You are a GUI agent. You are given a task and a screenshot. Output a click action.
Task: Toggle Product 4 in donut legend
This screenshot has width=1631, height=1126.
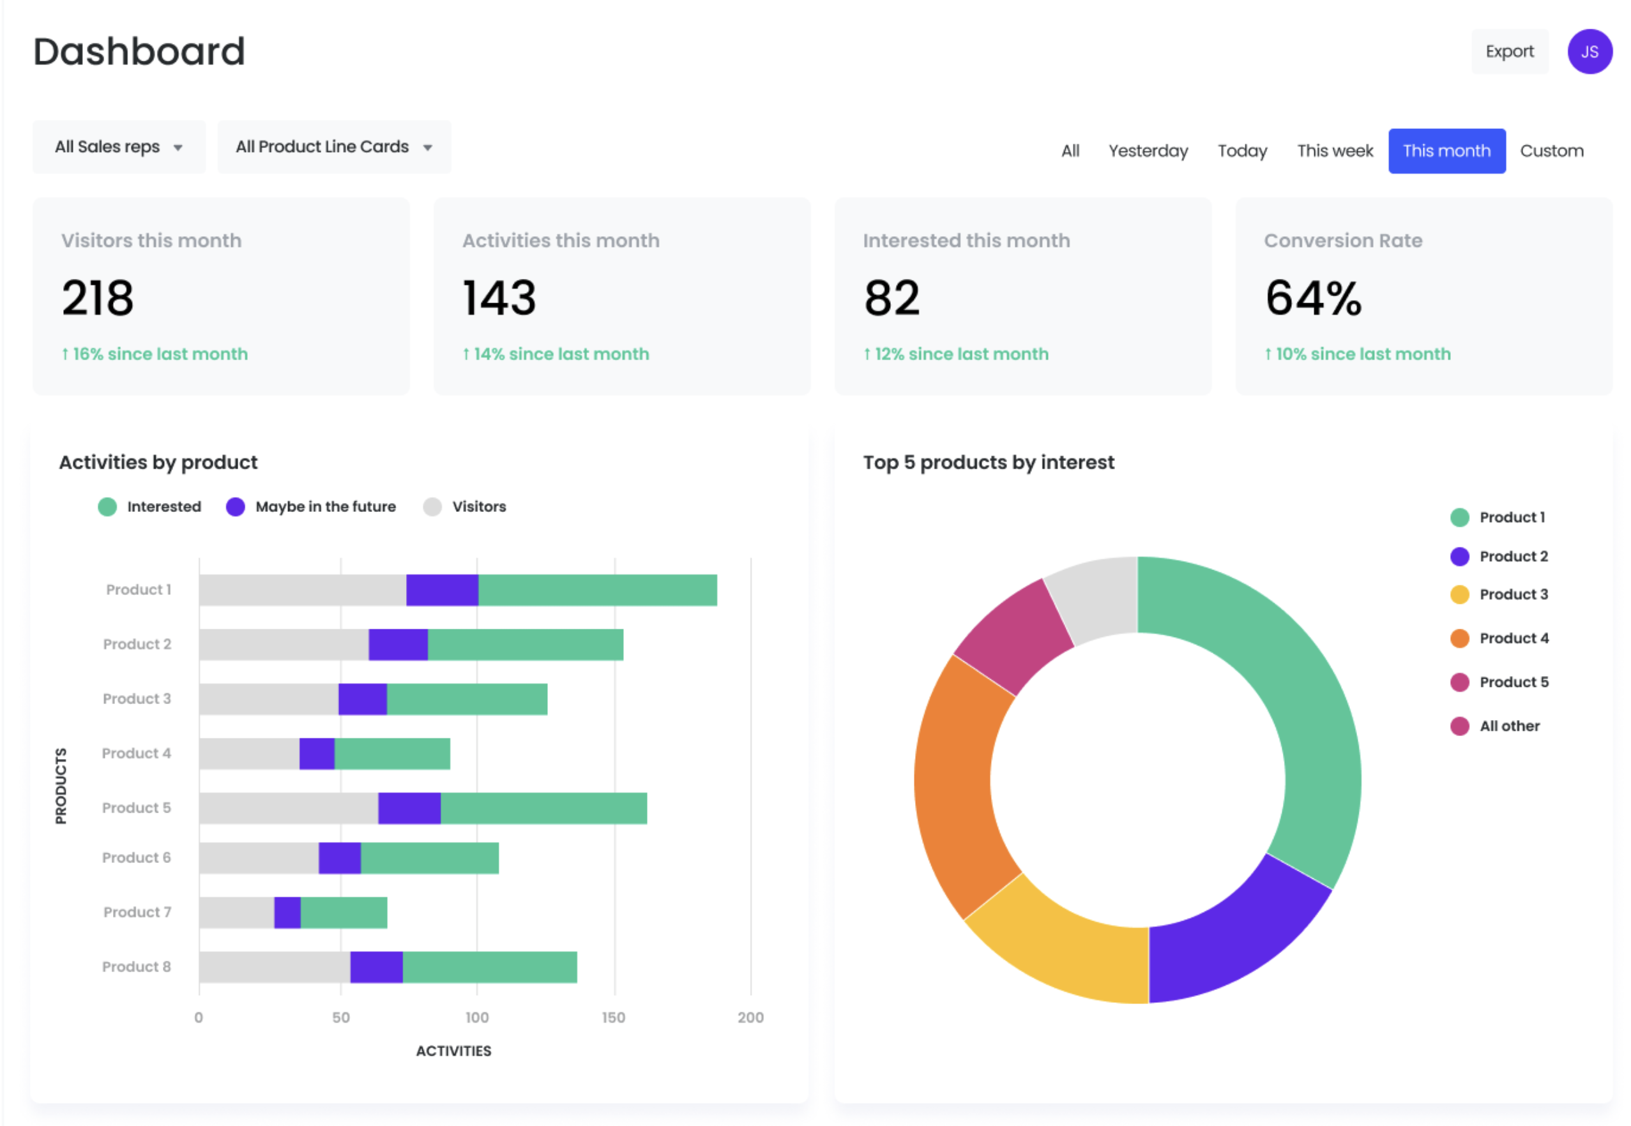pyautogui.click(x=1499, y=638)
